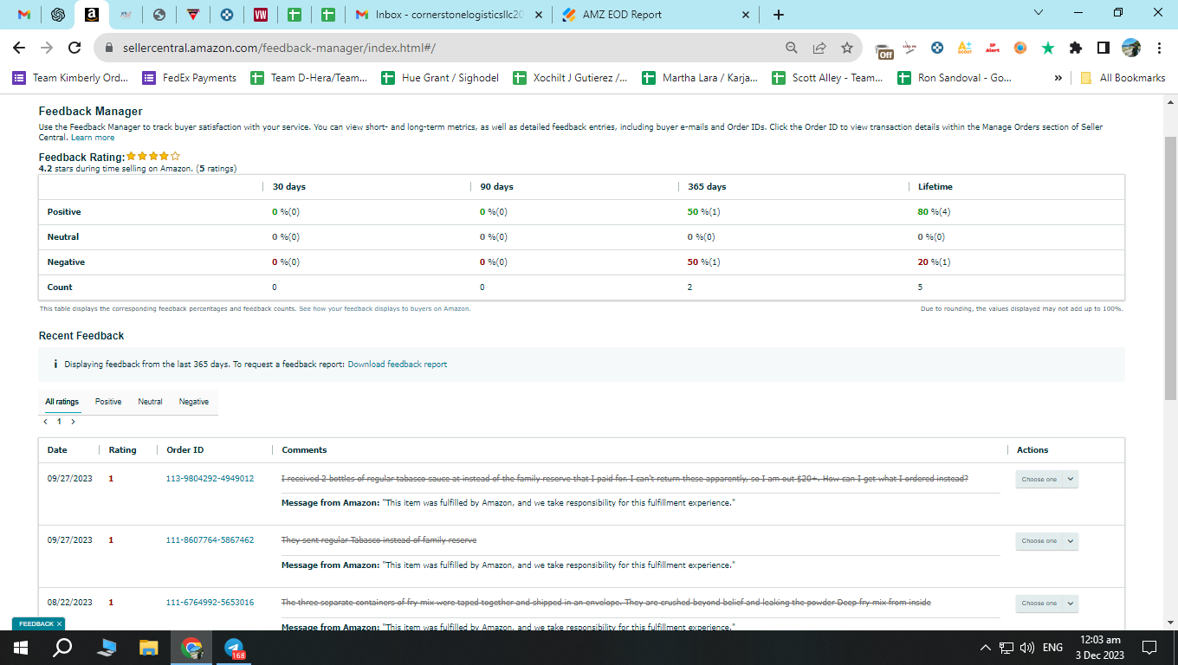
Task: Switch to the red VW tab
Action: click(x=261, y=15)
